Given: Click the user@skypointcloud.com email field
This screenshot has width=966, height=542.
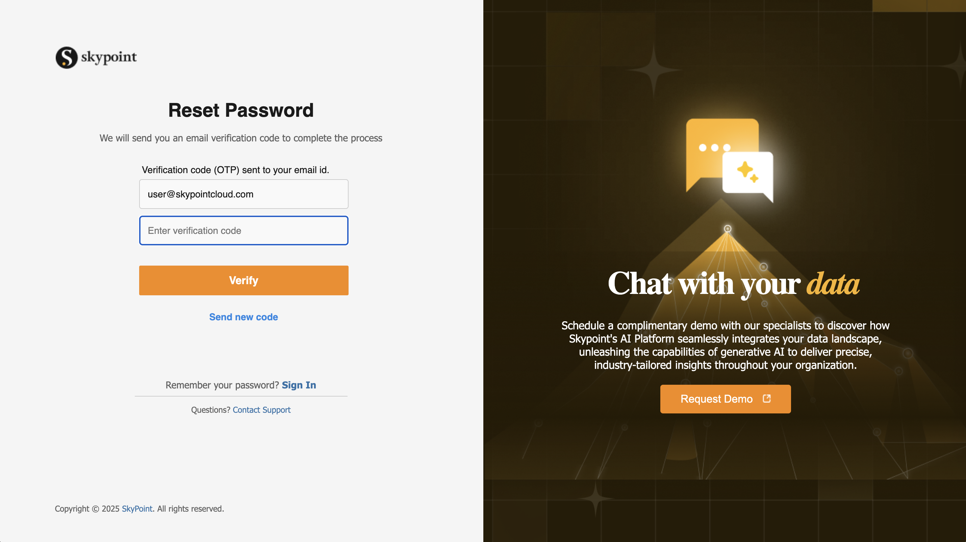Looking at the screenshot, I should coord(244,194).
